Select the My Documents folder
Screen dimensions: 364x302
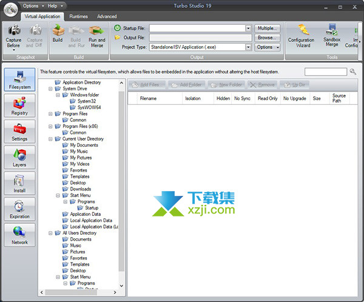[84, 145]
